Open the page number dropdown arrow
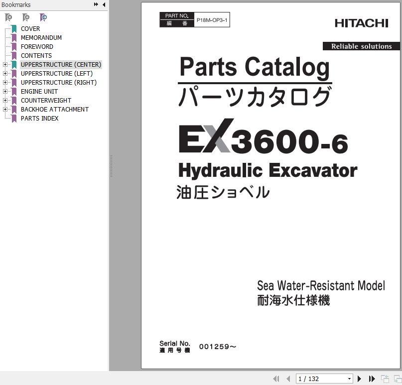Viewport: 402px width, 385px height. [349, 379]
